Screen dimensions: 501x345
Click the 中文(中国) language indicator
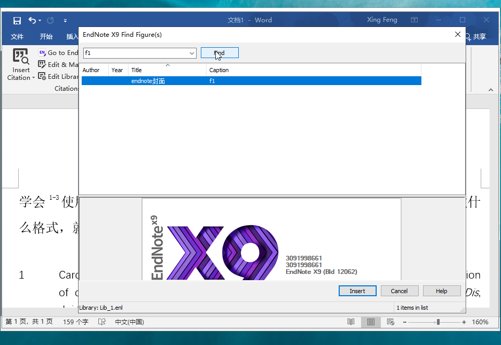tap(130, 322)
